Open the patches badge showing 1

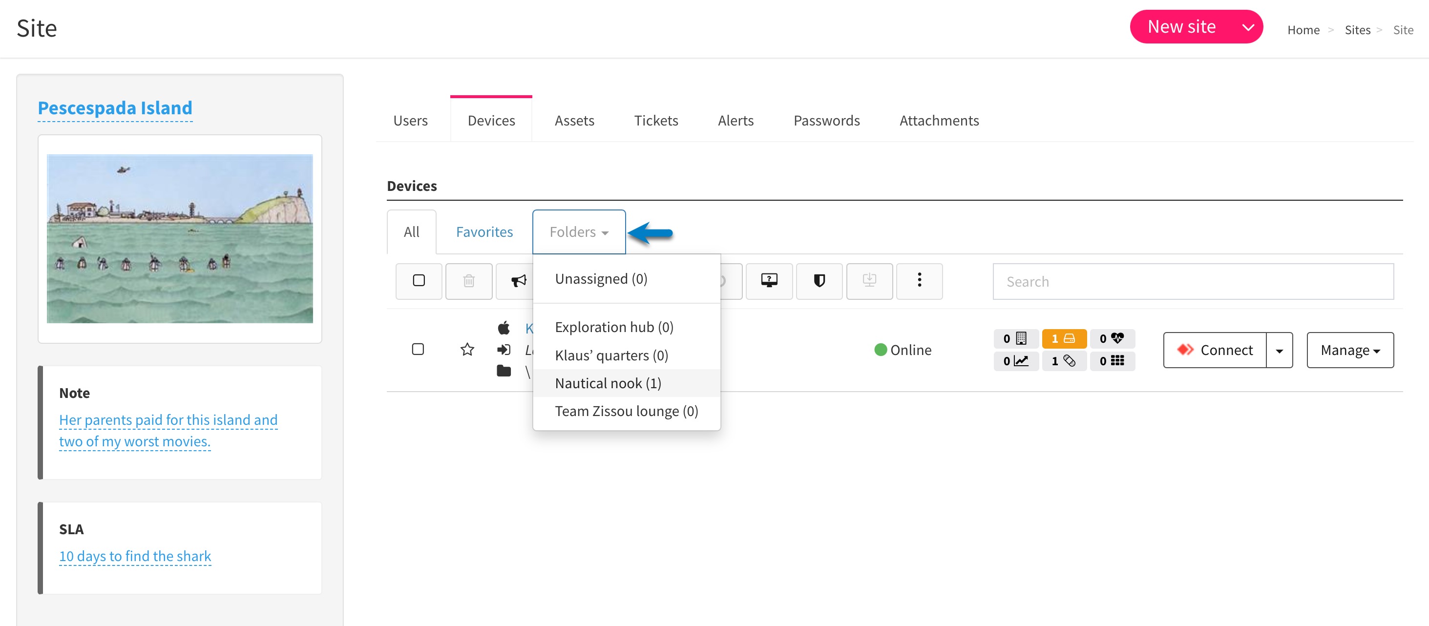tap(1065, 361)
